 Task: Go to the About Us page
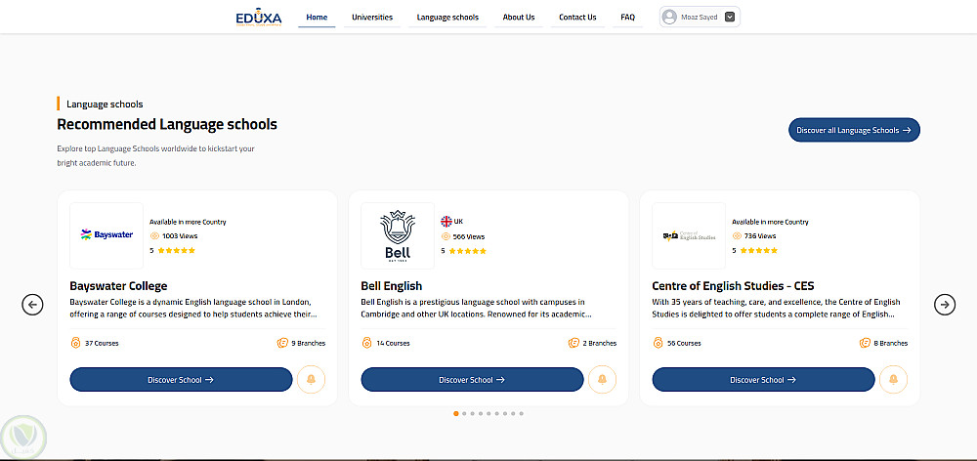pyautogui.click(x=519, y=17)
